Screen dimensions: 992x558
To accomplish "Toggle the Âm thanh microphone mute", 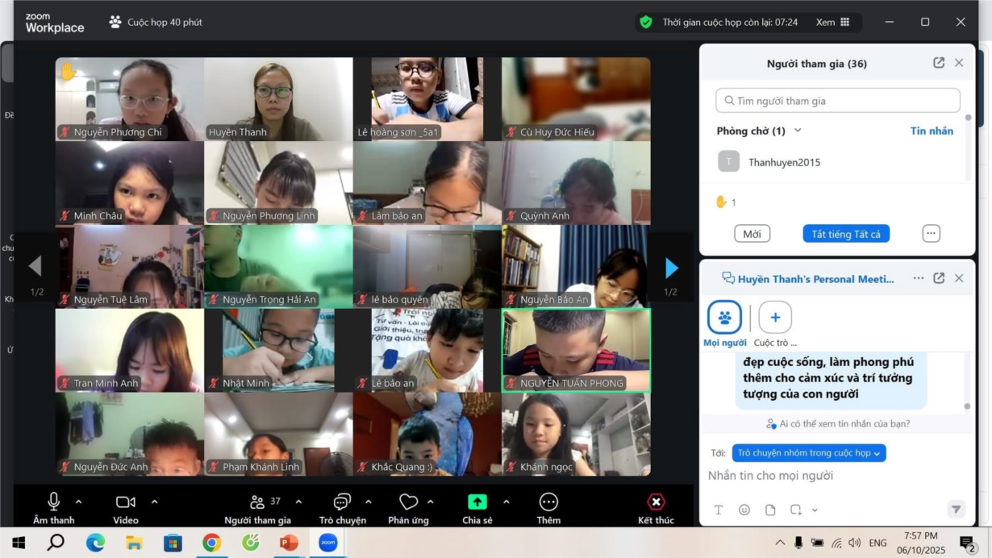I will click(x=54, y=502).
